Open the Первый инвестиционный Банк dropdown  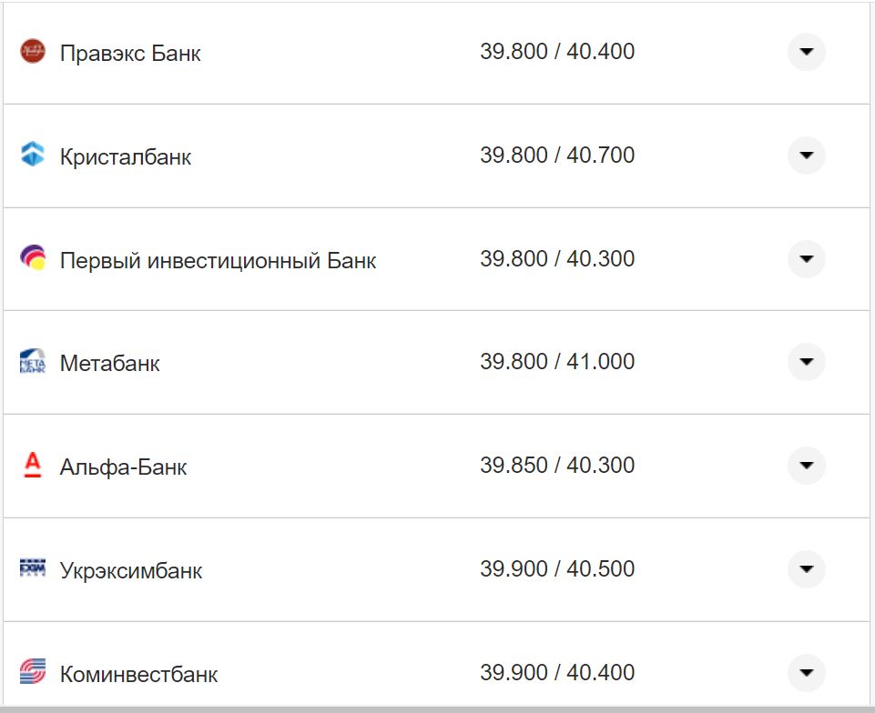click(805, 258)
